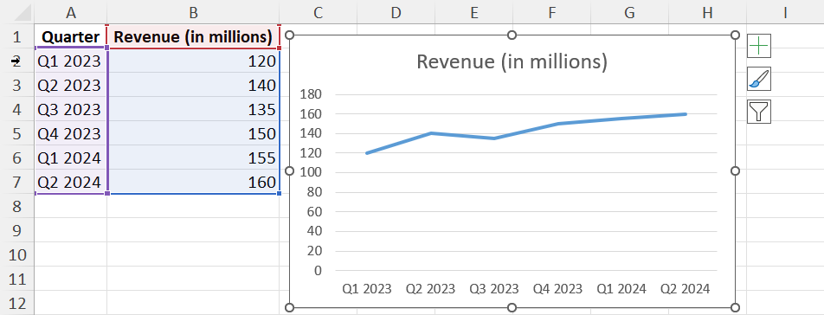
Task: Grab the chart's top-middle sizing handle
Action: pyautogui.click(x=512, y=35)
